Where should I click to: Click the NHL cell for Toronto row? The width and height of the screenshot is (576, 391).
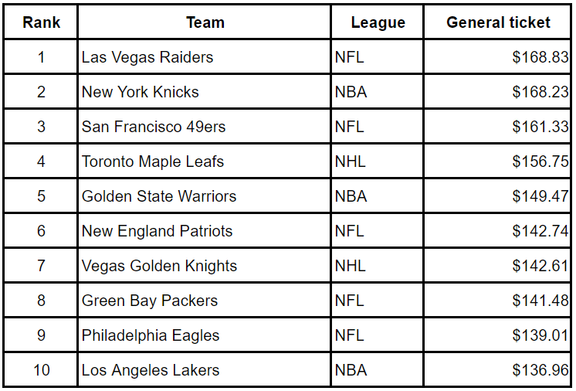(x=351, y=161)
